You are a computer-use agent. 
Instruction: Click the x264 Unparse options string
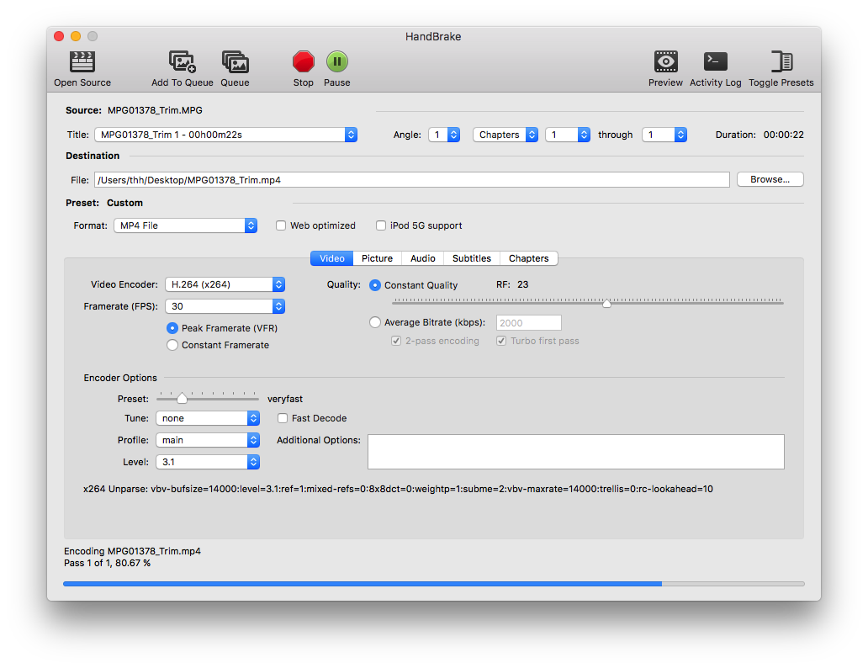click(x=398, y=489)
